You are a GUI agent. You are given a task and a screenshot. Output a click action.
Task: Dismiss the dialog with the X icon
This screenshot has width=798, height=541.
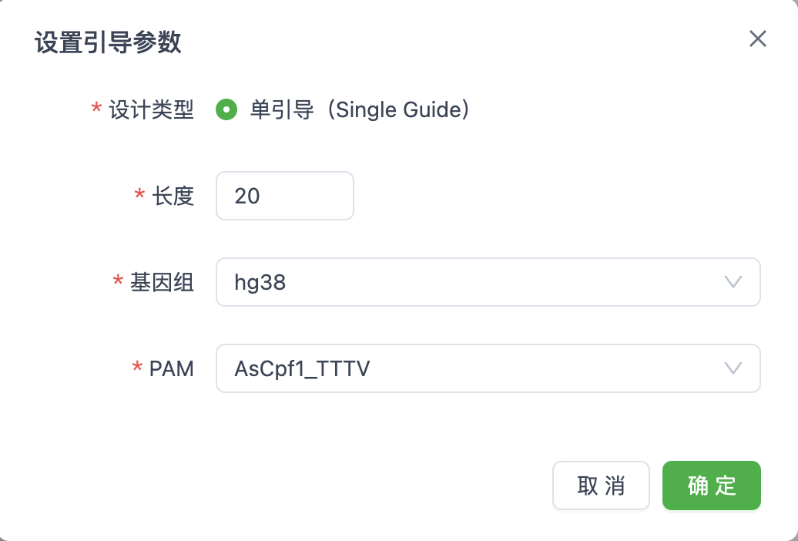(757, 39)
